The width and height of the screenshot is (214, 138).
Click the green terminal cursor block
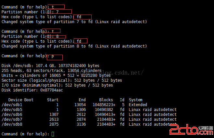(53, 134)
